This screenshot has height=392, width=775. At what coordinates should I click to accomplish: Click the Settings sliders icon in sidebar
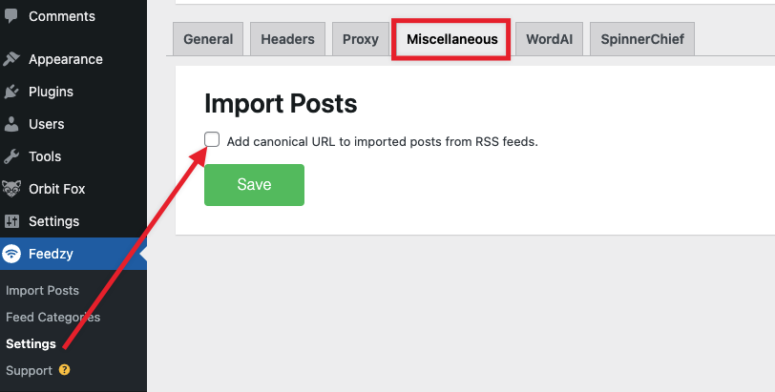click(x=10, y=221)
